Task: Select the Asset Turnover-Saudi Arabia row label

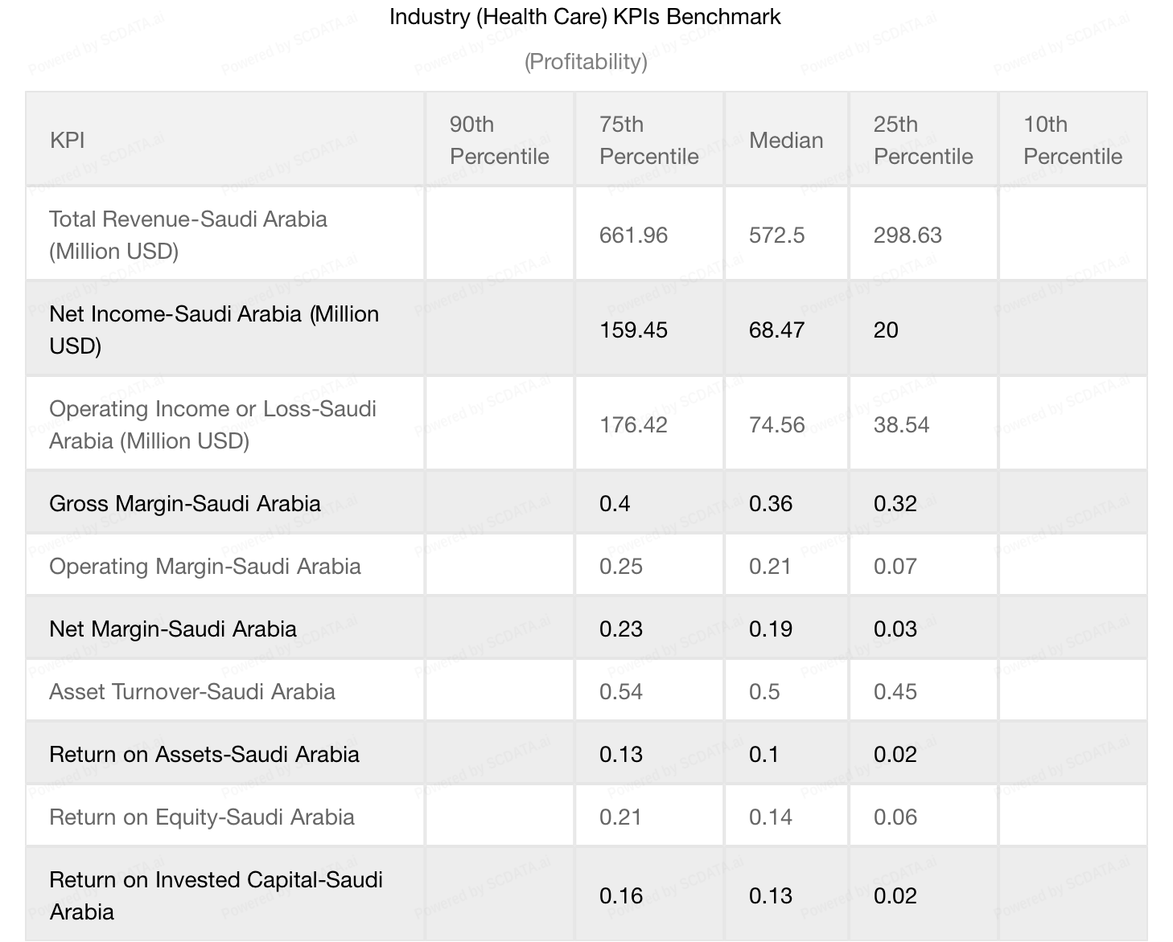Action: coord(192,691)
